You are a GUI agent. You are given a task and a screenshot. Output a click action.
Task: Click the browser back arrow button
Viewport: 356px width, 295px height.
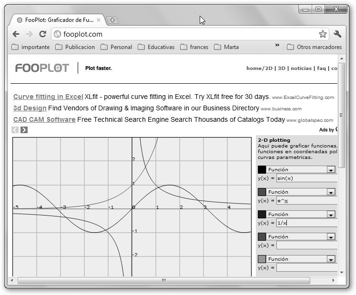[x=16, y=34]
